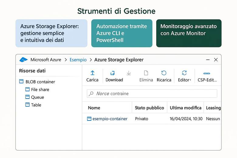
Task: Click the Download label in toolbar
Action: point(114,80)
